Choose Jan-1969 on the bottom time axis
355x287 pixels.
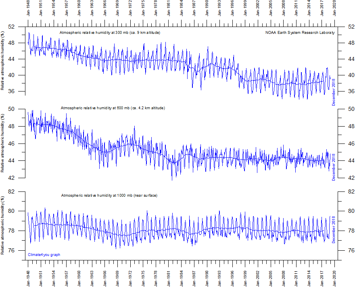pyautogui.click(x=117, y=276)
